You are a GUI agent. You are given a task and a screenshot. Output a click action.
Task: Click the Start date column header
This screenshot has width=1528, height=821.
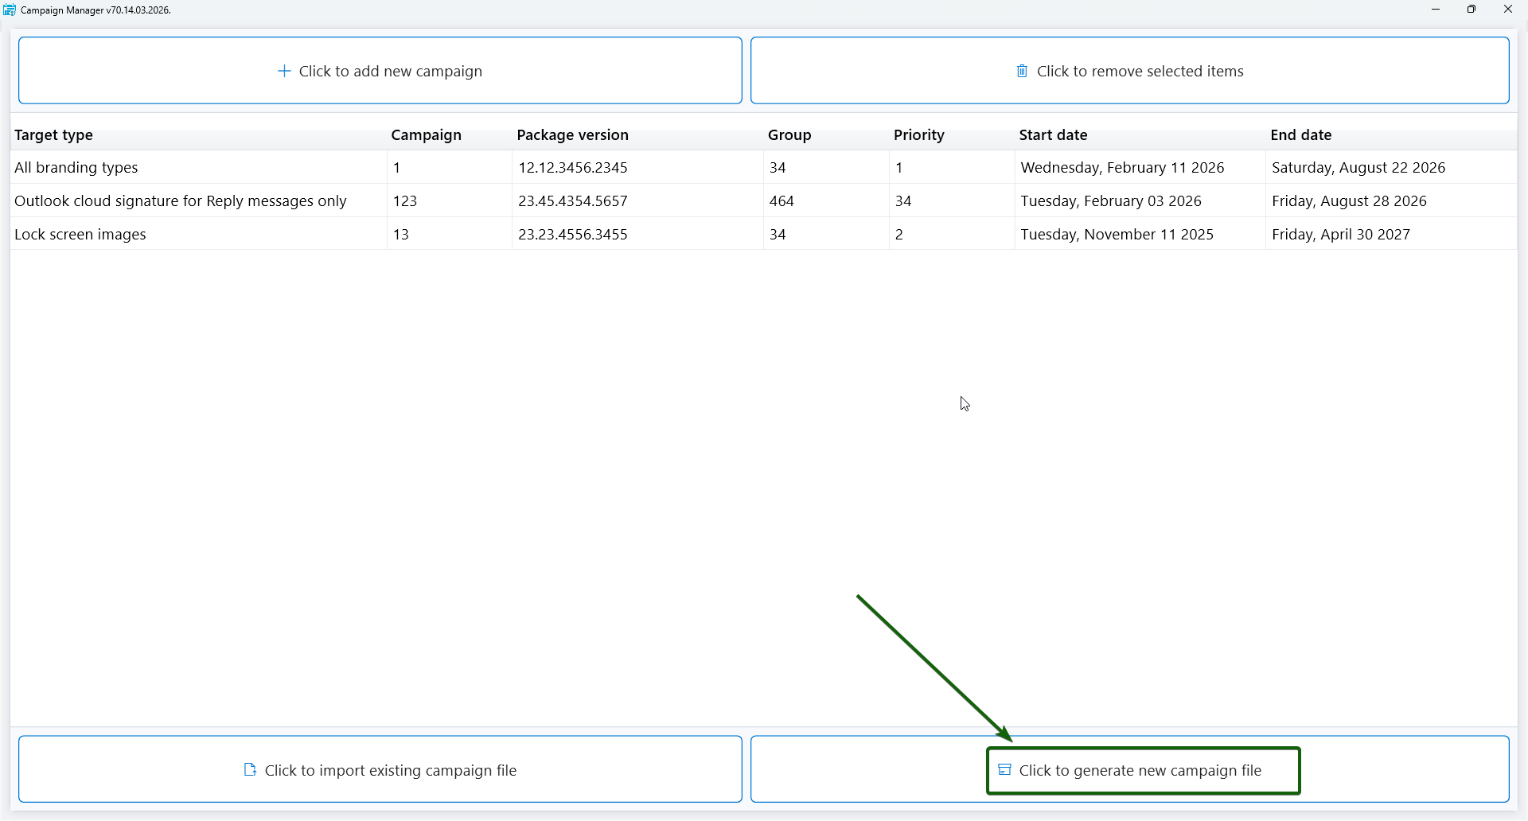pyautogui.click(x=1053, y=135)
